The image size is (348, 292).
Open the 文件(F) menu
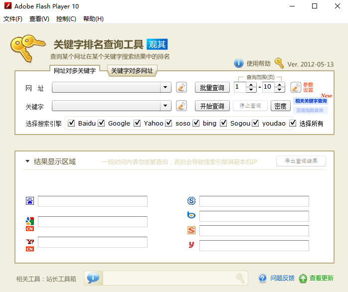13,19
